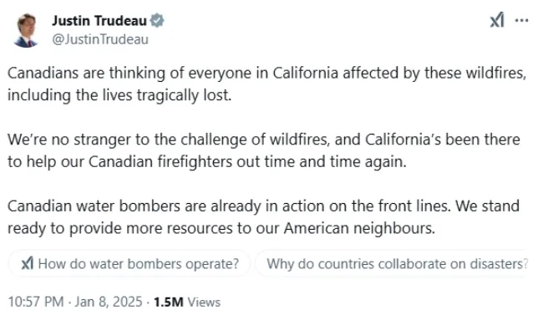Click the Jan 8, 2025 date
543x315 pixels.
pyautogui.click(x=109, y=302)
